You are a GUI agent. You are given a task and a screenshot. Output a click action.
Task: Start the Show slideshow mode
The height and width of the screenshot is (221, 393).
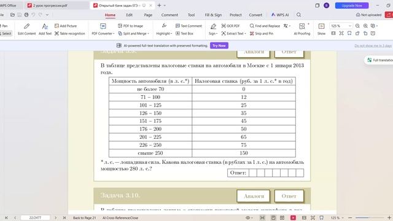coord(321,29)
